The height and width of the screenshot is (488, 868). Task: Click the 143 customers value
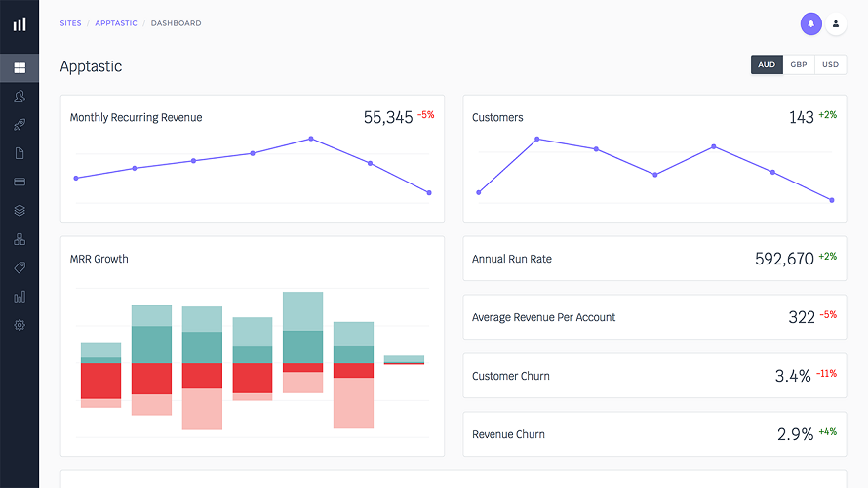coord(801,117)
